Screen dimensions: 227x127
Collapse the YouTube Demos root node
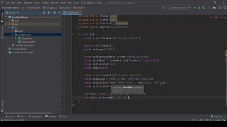pyautogui.click(x=6, y=17)
